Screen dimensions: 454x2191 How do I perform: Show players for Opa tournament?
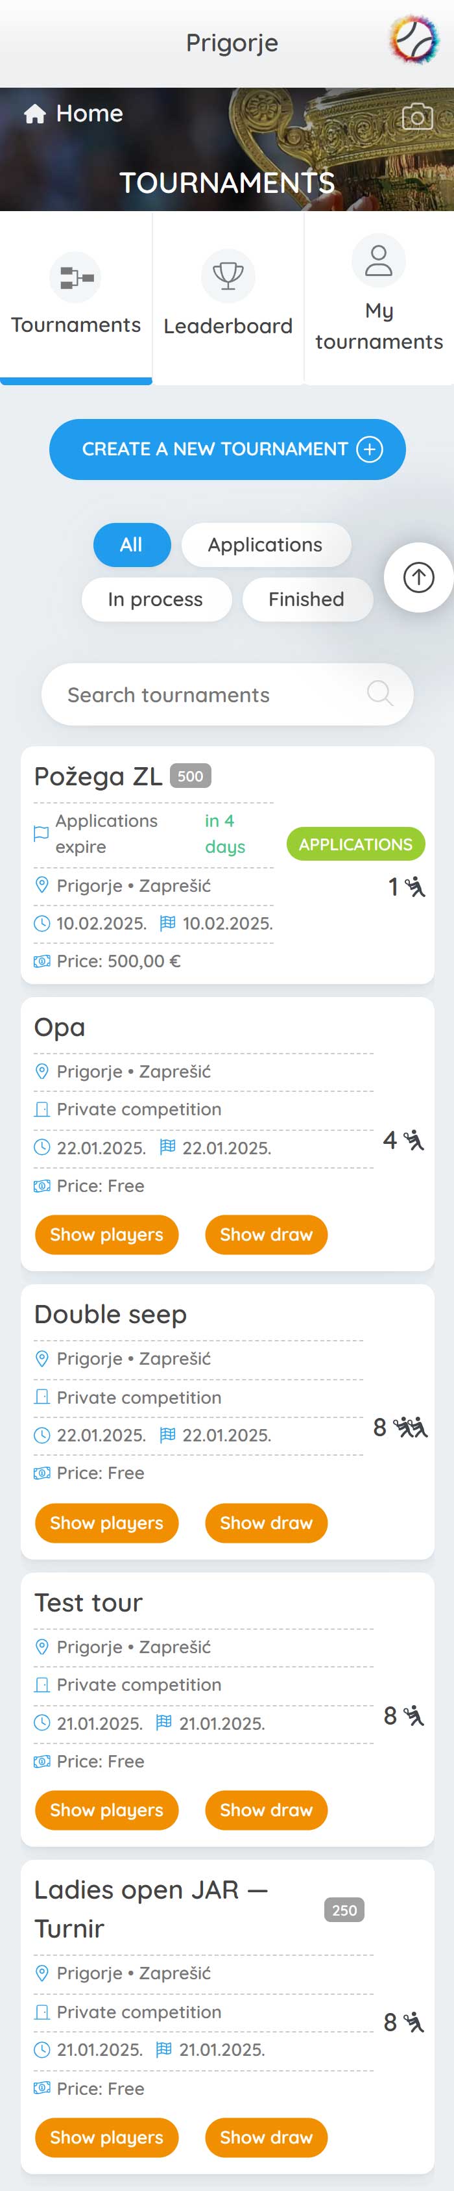click(107, 1234)
